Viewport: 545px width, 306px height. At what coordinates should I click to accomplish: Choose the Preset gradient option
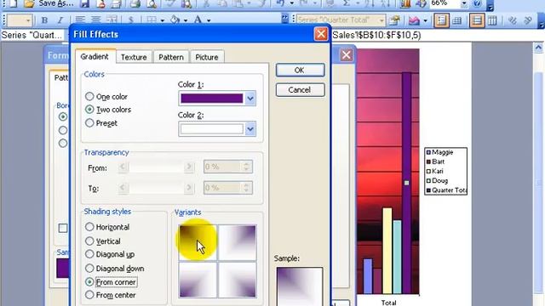[89, 122]
